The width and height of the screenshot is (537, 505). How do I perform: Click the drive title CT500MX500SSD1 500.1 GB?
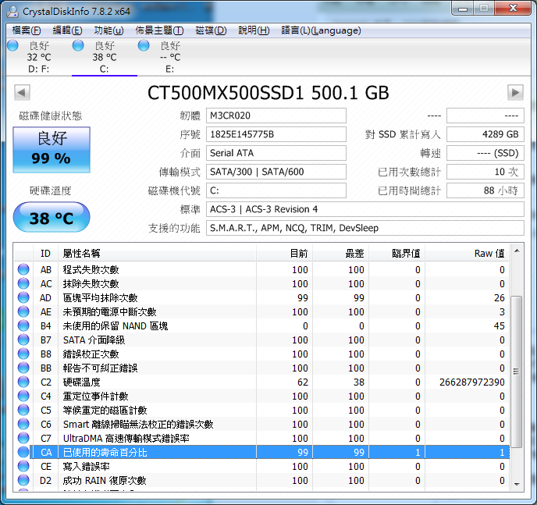pyautogui.click(x=268, y=93)
